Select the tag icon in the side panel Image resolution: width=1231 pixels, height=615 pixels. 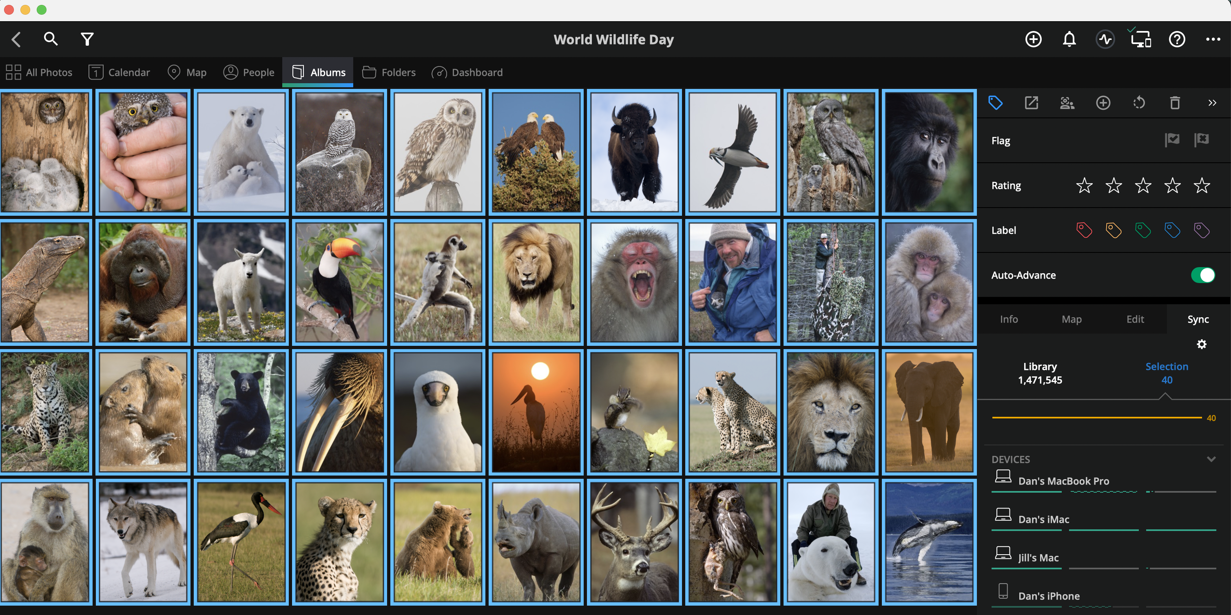click(x=995, y=103)
